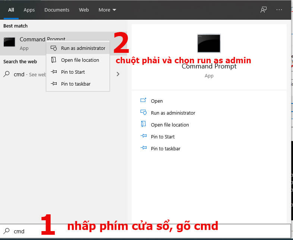The image size is (293, 240).
Task: Click blue folder location icon in preview pane
Action: [x=143, y=124]
